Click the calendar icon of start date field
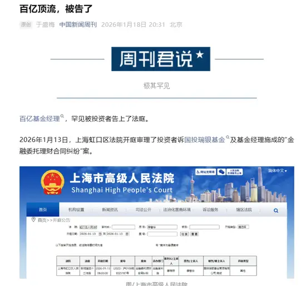 coord(100,234)
